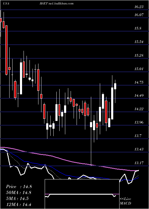Click the 15.8 price axis label
Viewport: 149px width, 209px height.
[138, 28]
